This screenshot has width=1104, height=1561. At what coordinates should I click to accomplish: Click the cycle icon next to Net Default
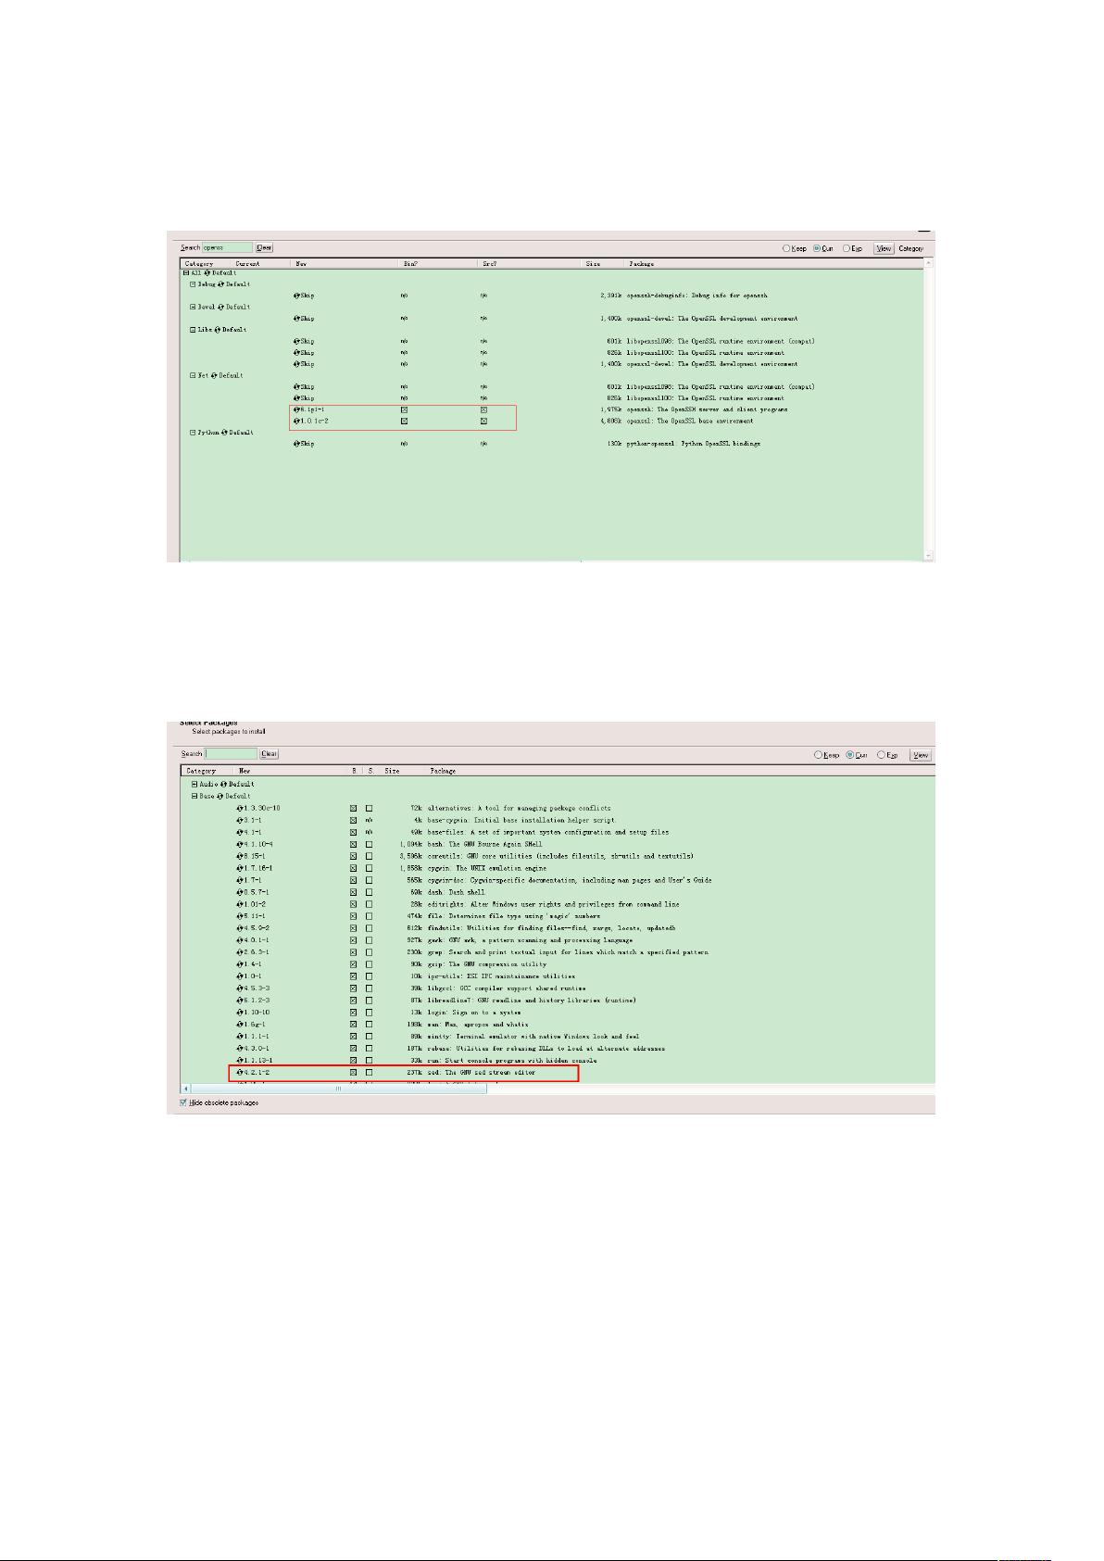213,375
